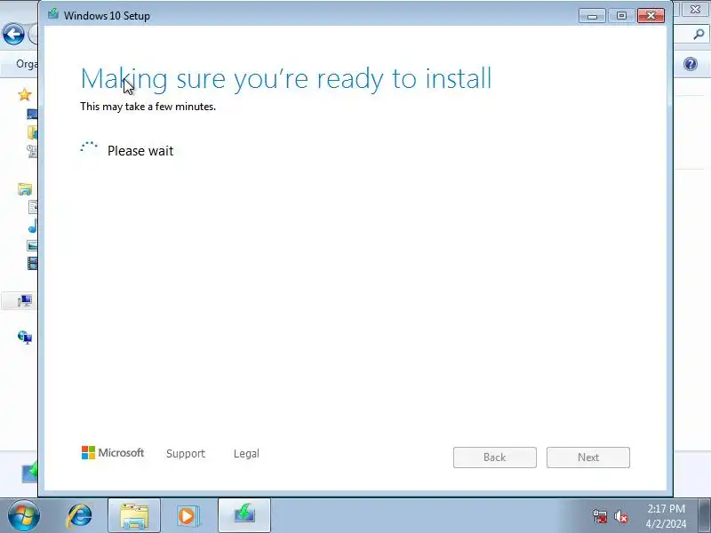
Task: Select the Libraries icon in Explorer sidebar
Action: [25, 188]
